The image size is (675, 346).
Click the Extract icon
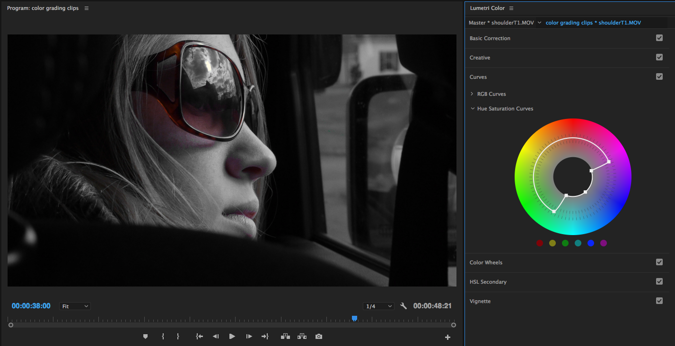(302, 336)
